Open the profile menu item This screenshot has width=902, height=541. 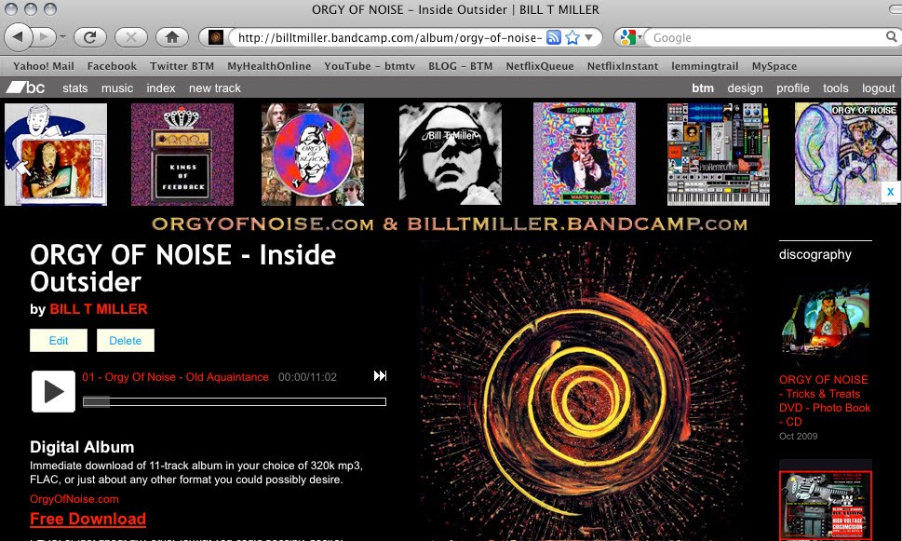pos(793,88)
